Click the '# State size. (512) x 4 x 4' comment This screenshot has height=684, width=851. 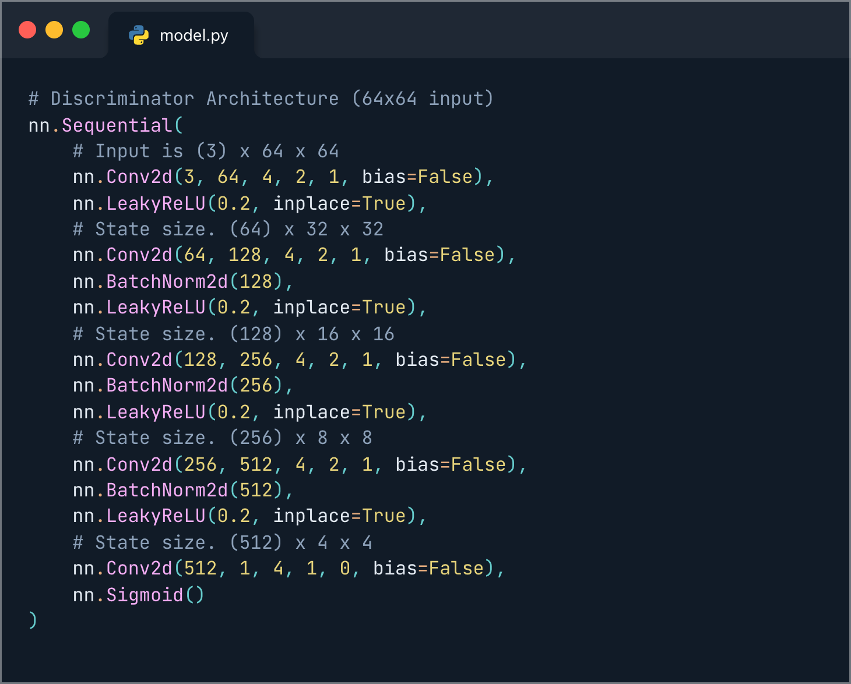(x=223, y=542)
